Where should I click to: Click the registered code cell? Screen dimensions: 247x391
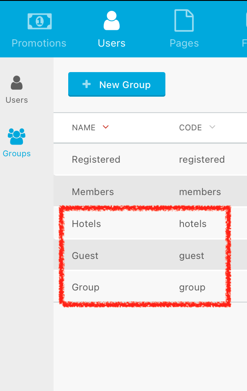202,160
